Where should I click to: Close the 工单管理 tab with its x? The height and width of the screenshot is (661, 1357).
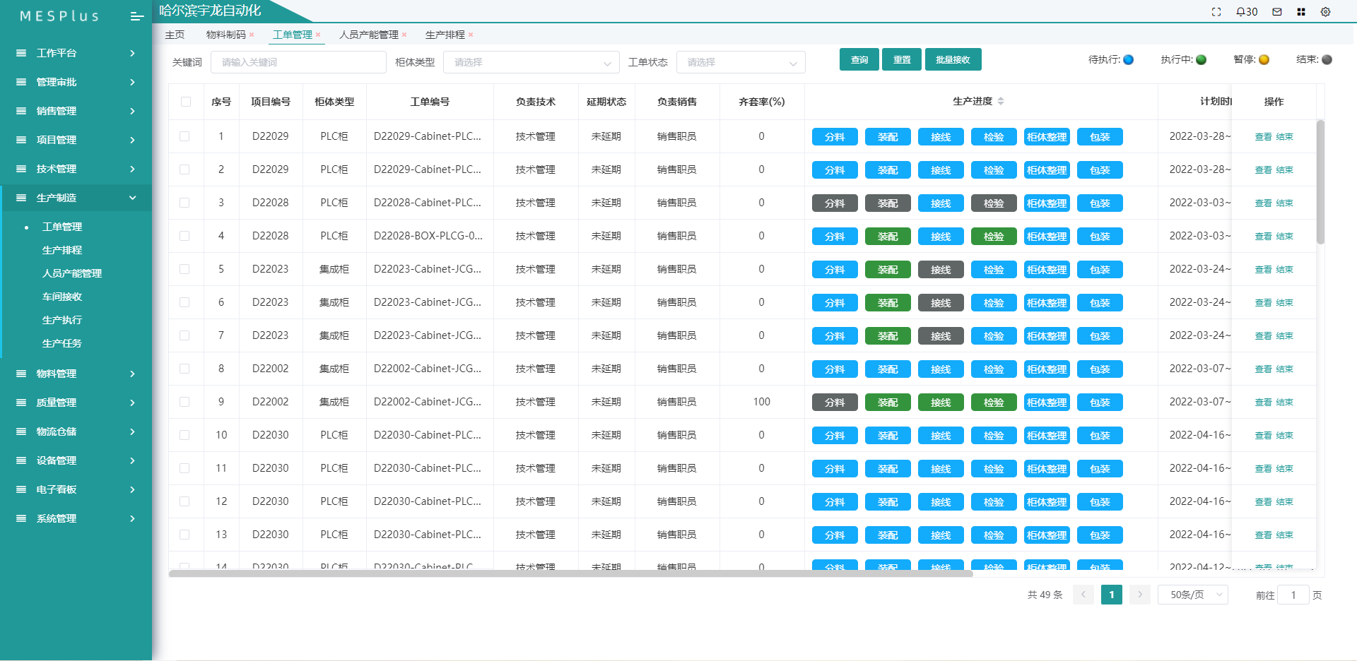318,35
